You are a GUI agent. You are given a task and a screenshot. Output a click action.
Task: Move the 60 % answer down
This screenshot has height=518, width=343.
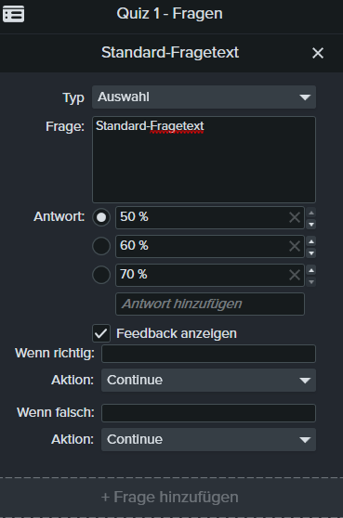pos(311,253)
